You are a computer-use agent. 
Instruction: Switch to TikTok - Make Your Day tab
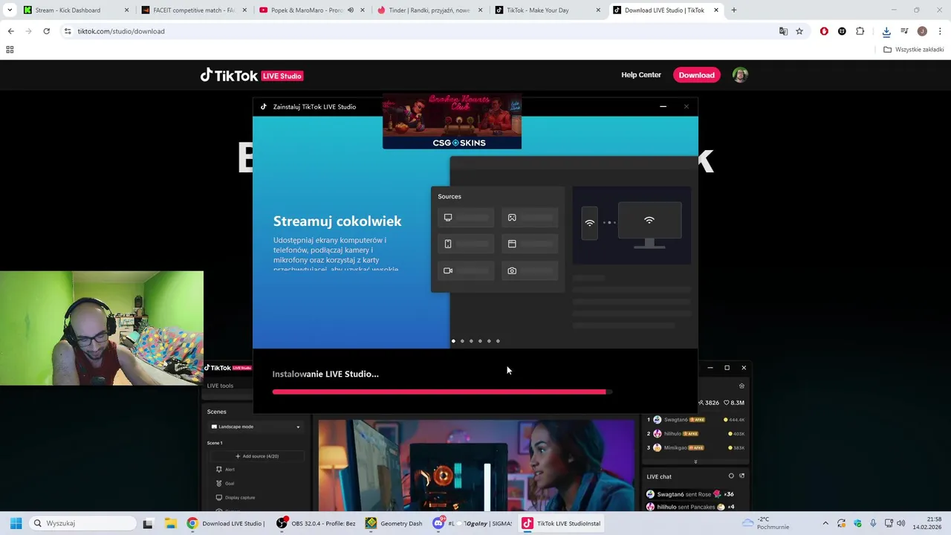coord(548,10)
